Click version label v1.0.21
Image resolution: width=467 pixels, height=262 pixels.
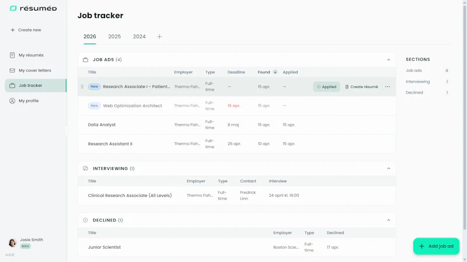(9, 255)
